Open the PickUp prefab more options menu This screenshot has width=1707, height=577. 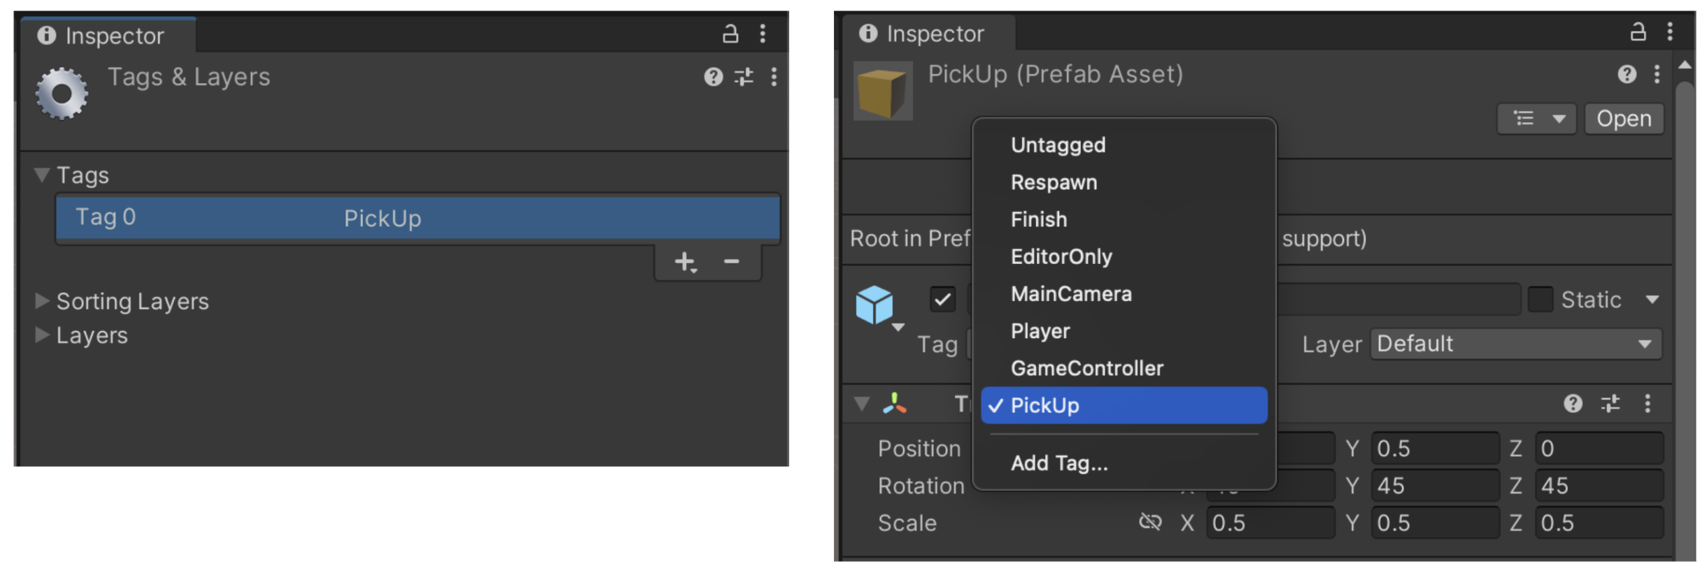1657,74
